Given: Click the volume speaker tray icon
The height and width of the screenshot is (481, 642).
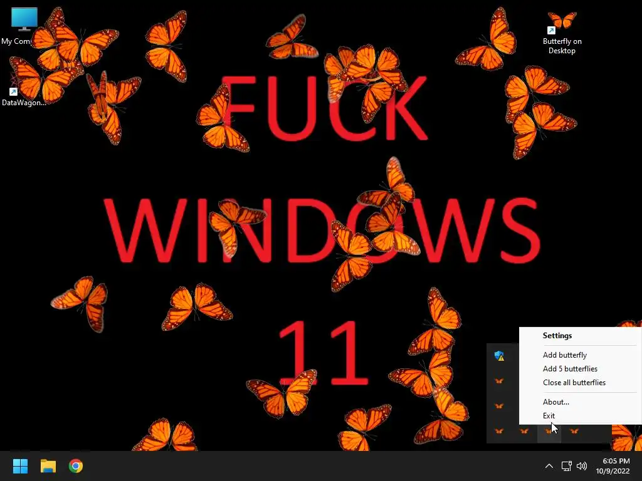Looking at the screenshot, I should click(x=581, y=466).
